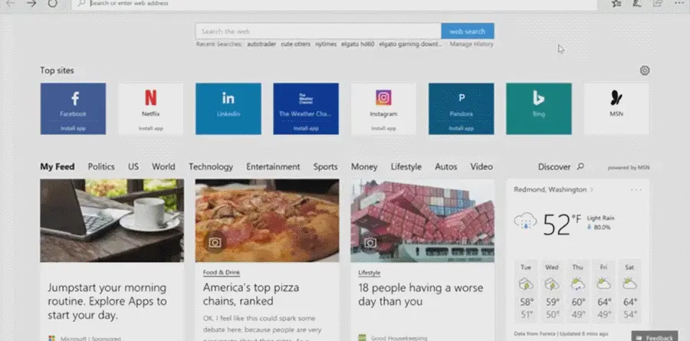
Task: Click recent search elgato hd60
Action: (358, 44)
